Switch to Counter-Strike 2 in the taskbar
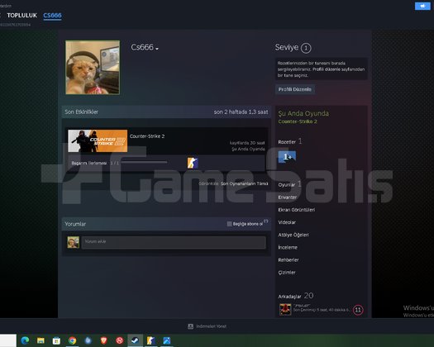The height and width of the screenshot is (347, 434). point(150,340)
